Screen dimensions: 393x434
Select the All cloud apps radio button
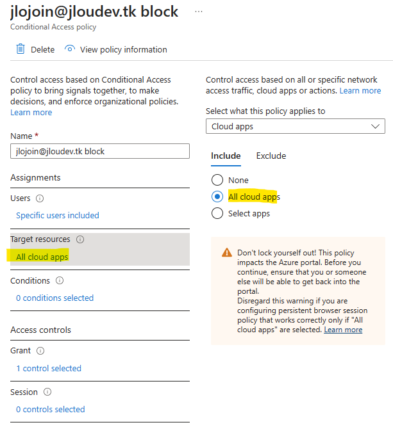[x=217, y=197]
